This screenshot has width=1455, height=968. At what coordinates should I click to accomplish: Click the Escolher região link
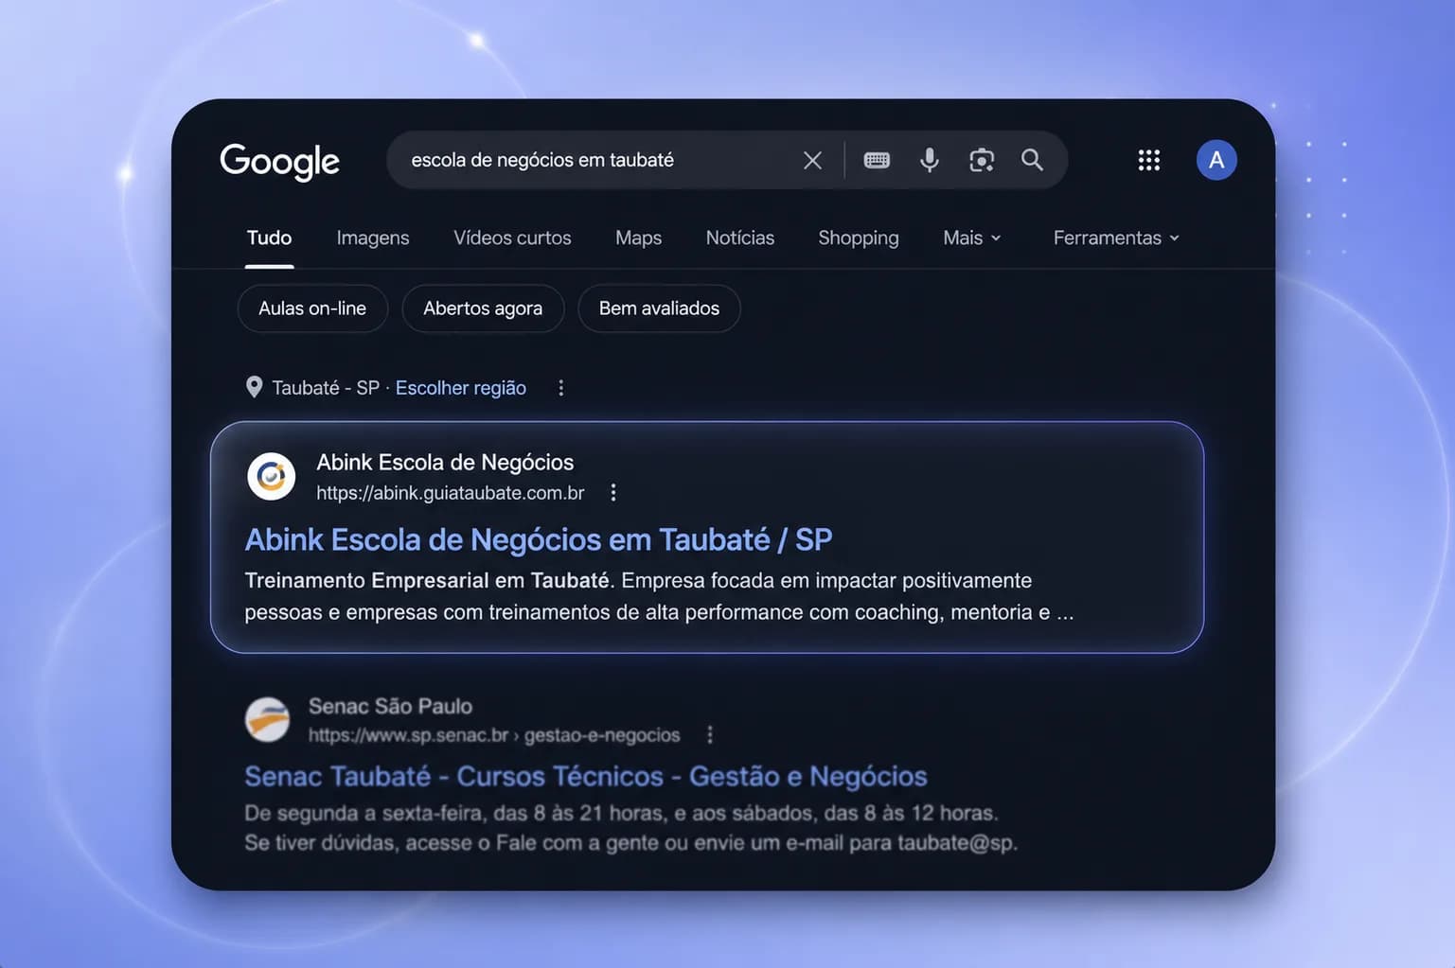tap(461, 388)
